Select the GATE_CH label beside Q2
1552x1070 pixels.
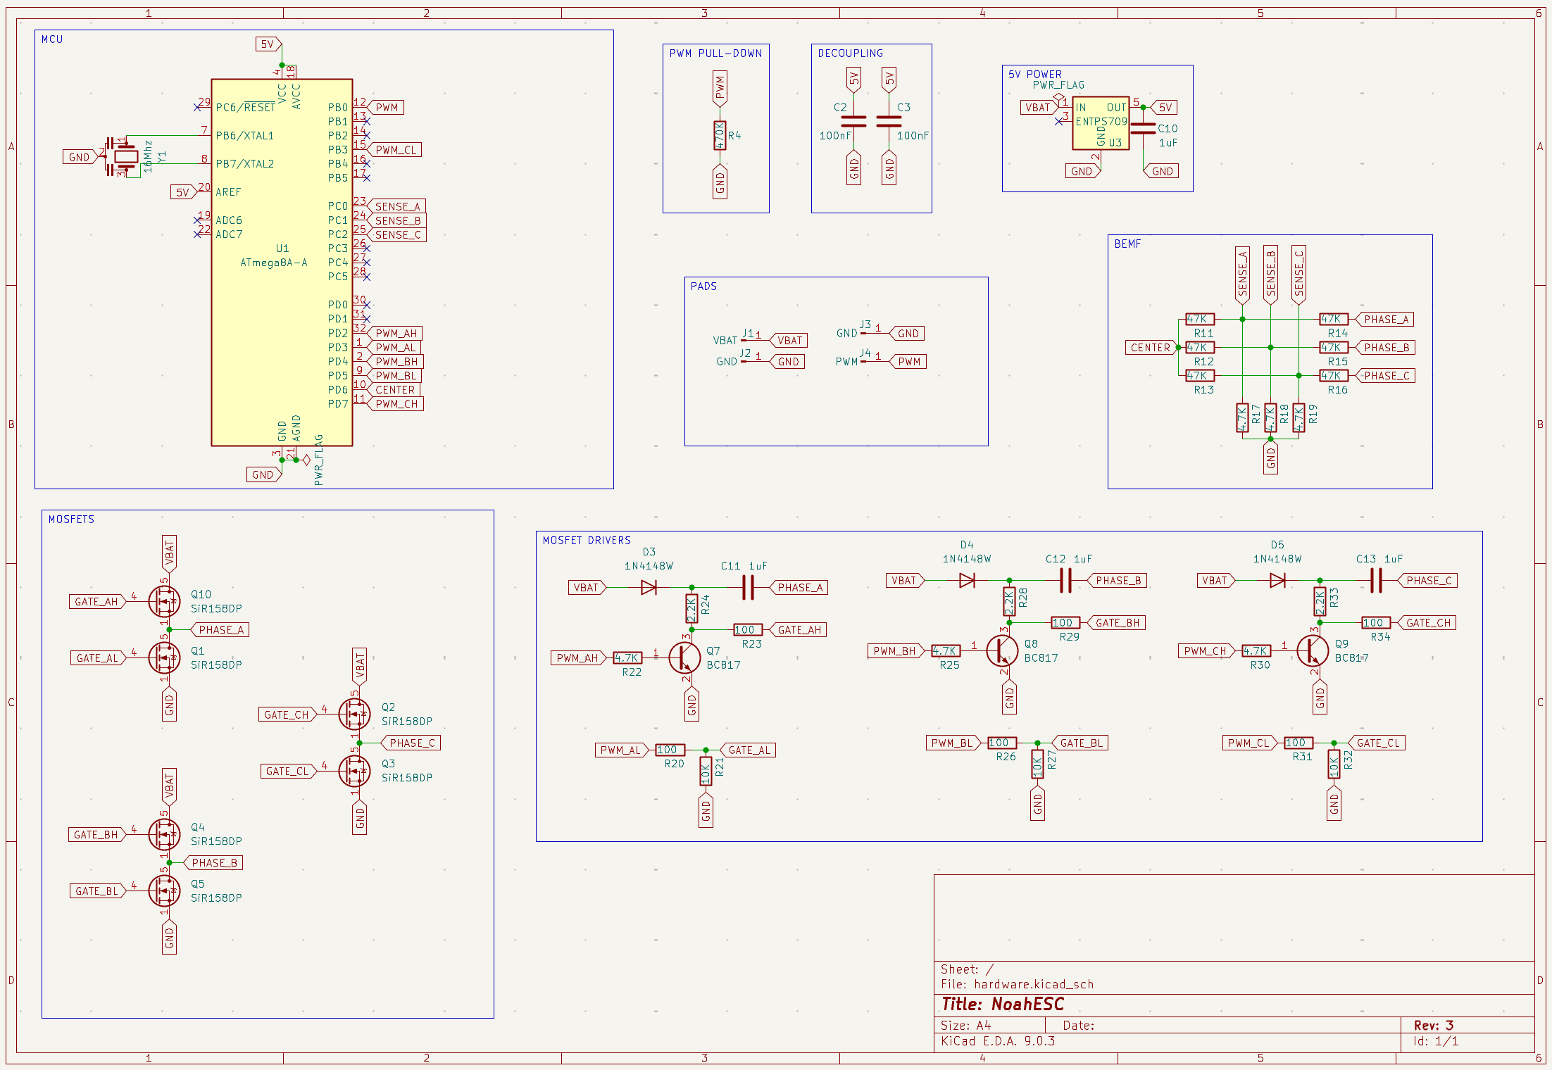coord(287,715)
